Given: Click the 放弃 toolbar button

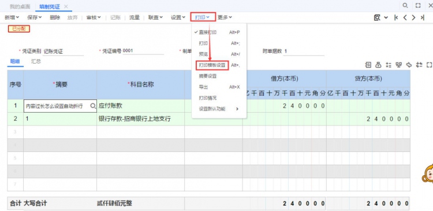Looking at the screenshot, I should (x=72, y=17).
